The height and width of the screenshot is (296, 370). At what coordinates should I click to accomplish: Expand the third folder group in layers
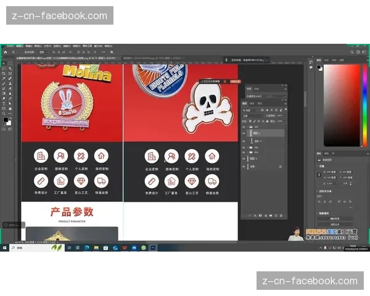click(x=248, y=152)
